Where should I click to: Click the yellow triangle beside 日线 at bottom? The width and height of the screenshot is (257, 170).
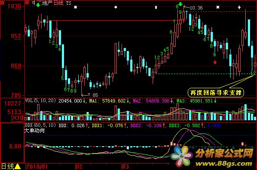18,167
